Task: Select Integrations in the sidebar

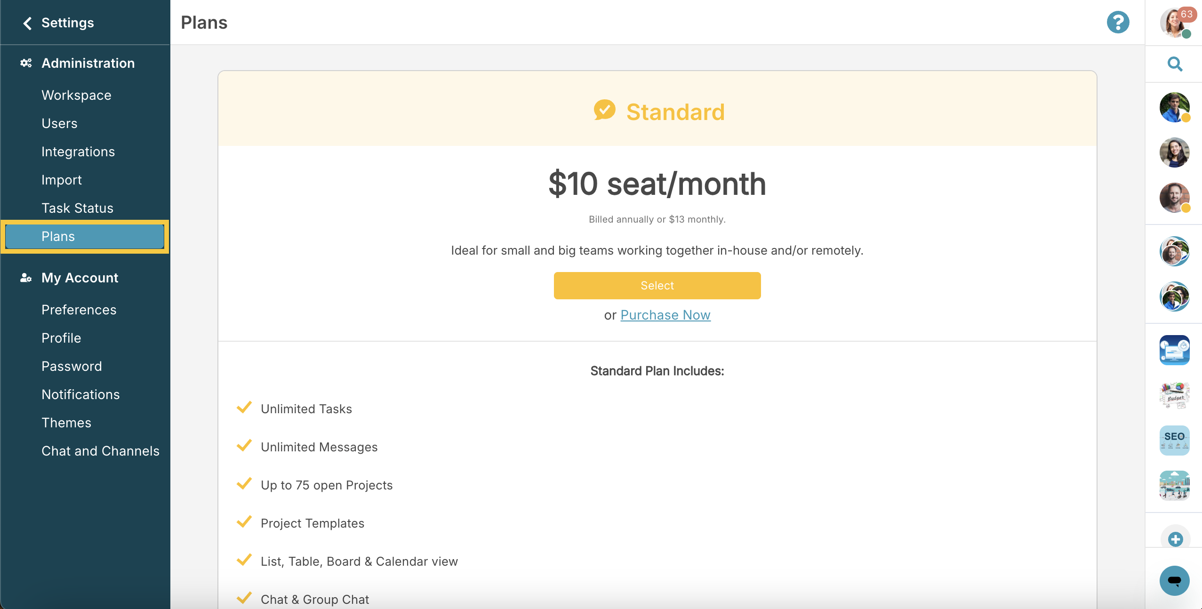Action: [78, 152]
